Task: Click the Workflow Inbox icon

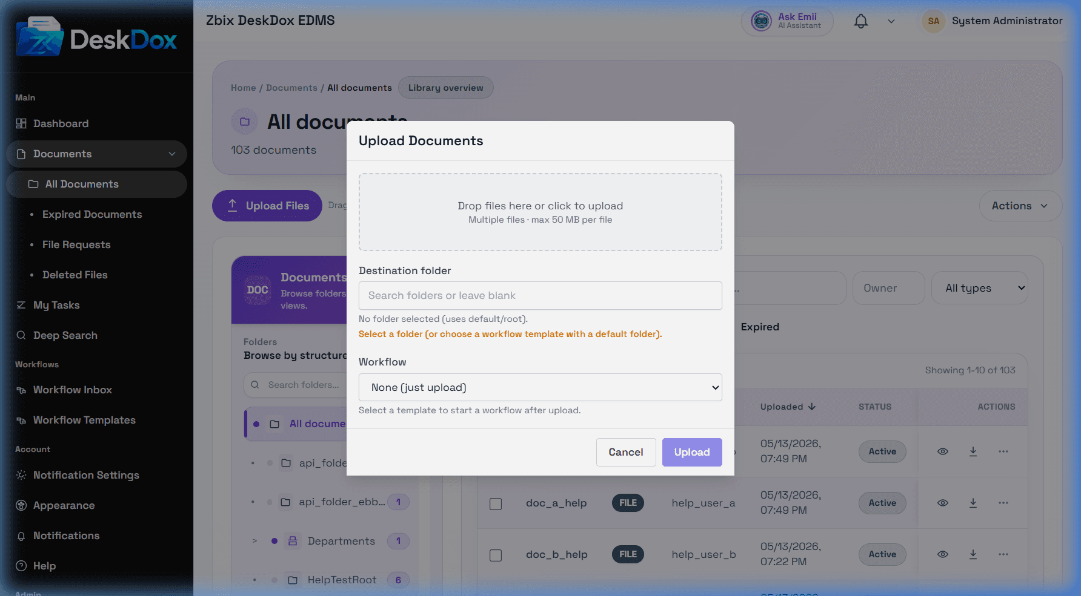Action: 21,390
